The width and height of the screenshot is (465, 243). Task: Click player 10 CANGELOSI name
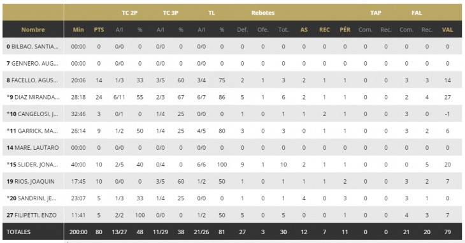click(x=32, y=114)
